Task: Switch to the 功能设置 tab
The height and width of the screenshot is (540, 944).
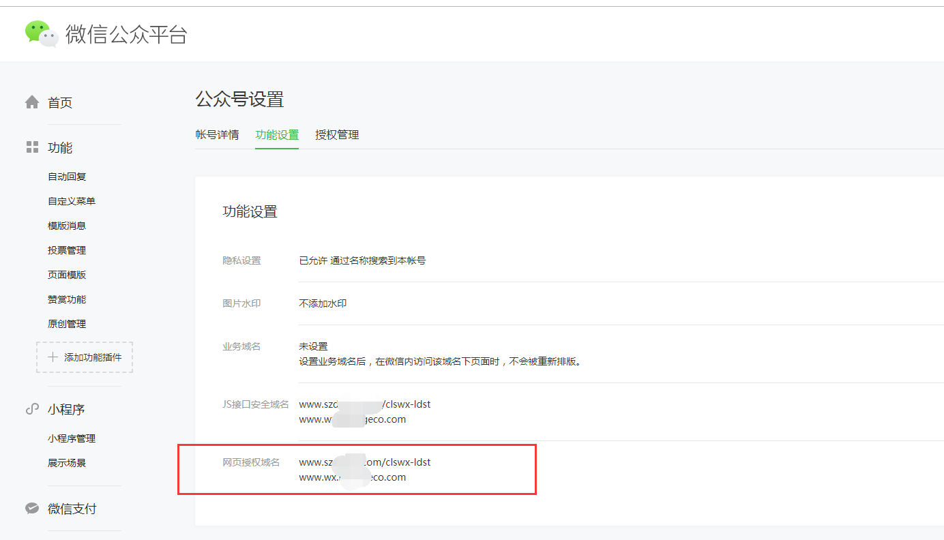Action: tap(277, 135)
